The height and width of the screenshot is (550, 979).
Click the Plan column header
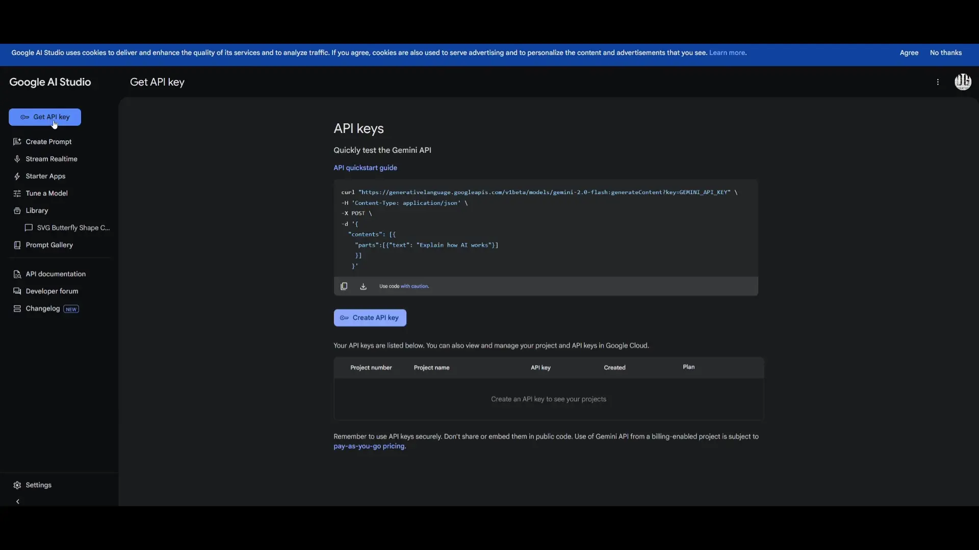(x=688, y=367)
